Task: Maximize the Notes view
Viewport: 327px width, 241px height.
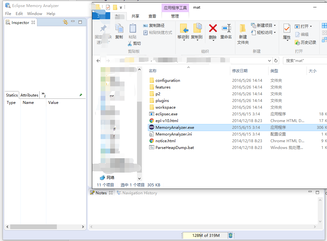Action: [317, 192]
